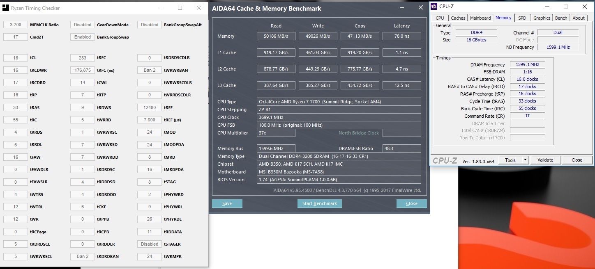
Task: Click the Memory Copy value 47113 MB/s
Action: pyautogui.click(x=360, y=36)
